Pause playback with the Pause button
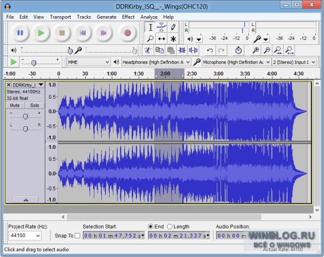This screenshot has height=257, width=324. point(20,32)
